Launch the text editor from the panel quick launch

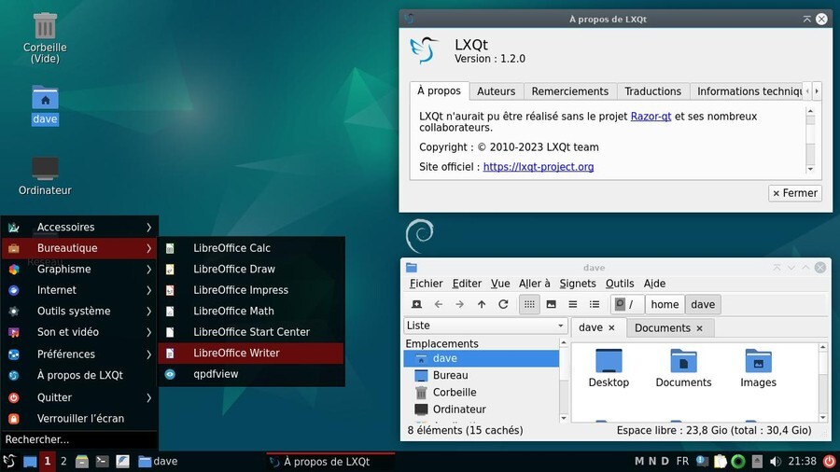point(122,462)
